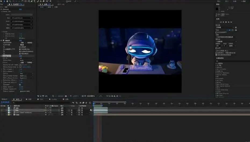Select the last workspace tab at top right
Viewport: 250px width, 142px height.
click(243, 1)
